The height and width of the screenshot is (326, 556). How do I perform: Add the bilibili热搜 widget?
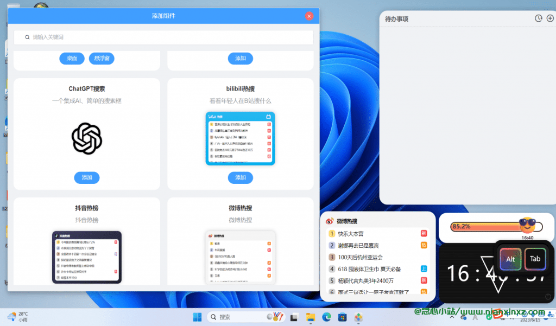pyautogui.click(x=241, y=177)
